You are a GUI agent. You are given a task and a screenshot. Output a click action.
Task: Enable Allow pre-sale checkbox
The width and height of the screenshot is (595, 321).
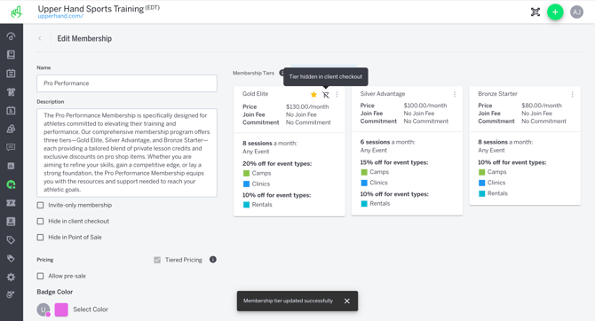(x=40, y=276)
